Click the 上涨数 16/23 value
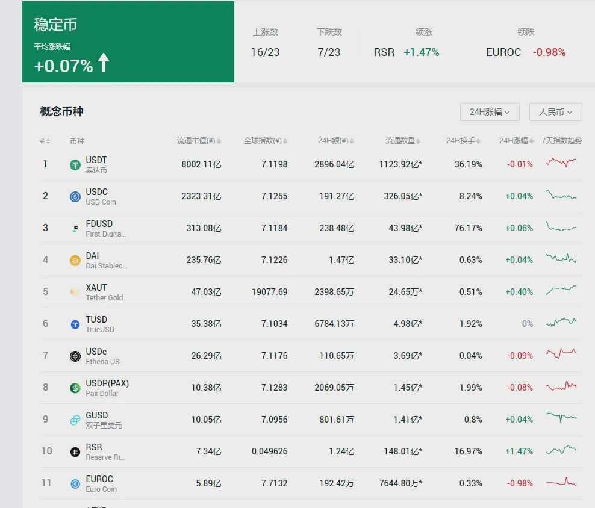Image resolution: width=595 pixels, height=508 pixels. pos(265,52)
